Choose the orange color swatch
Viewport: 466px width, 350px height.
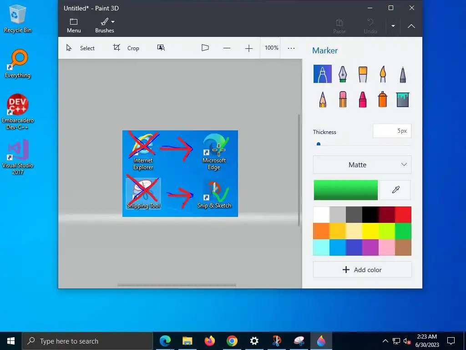(321, 231)
